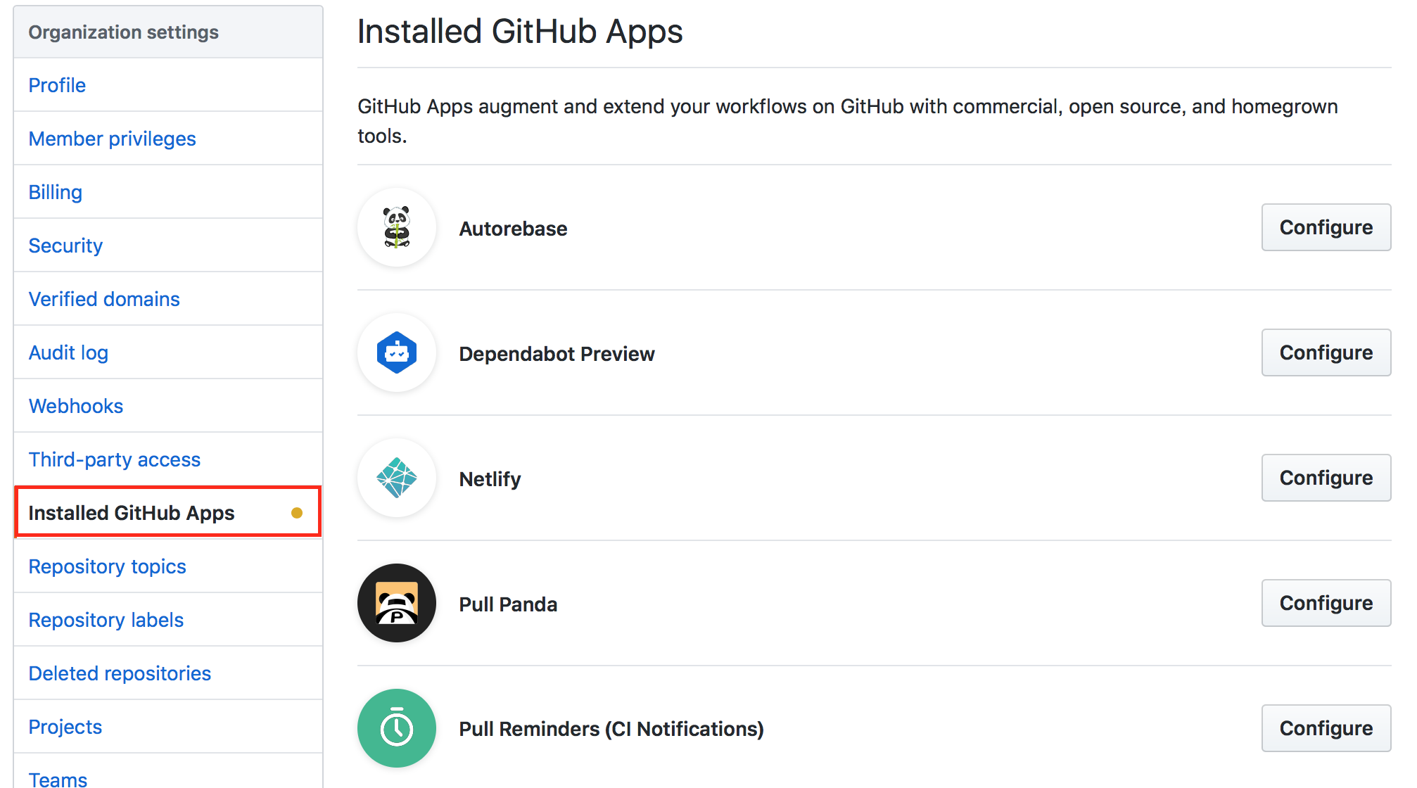Click the Pull Panda app icon
Screen dimensions: 1417x788
point(396,603)
